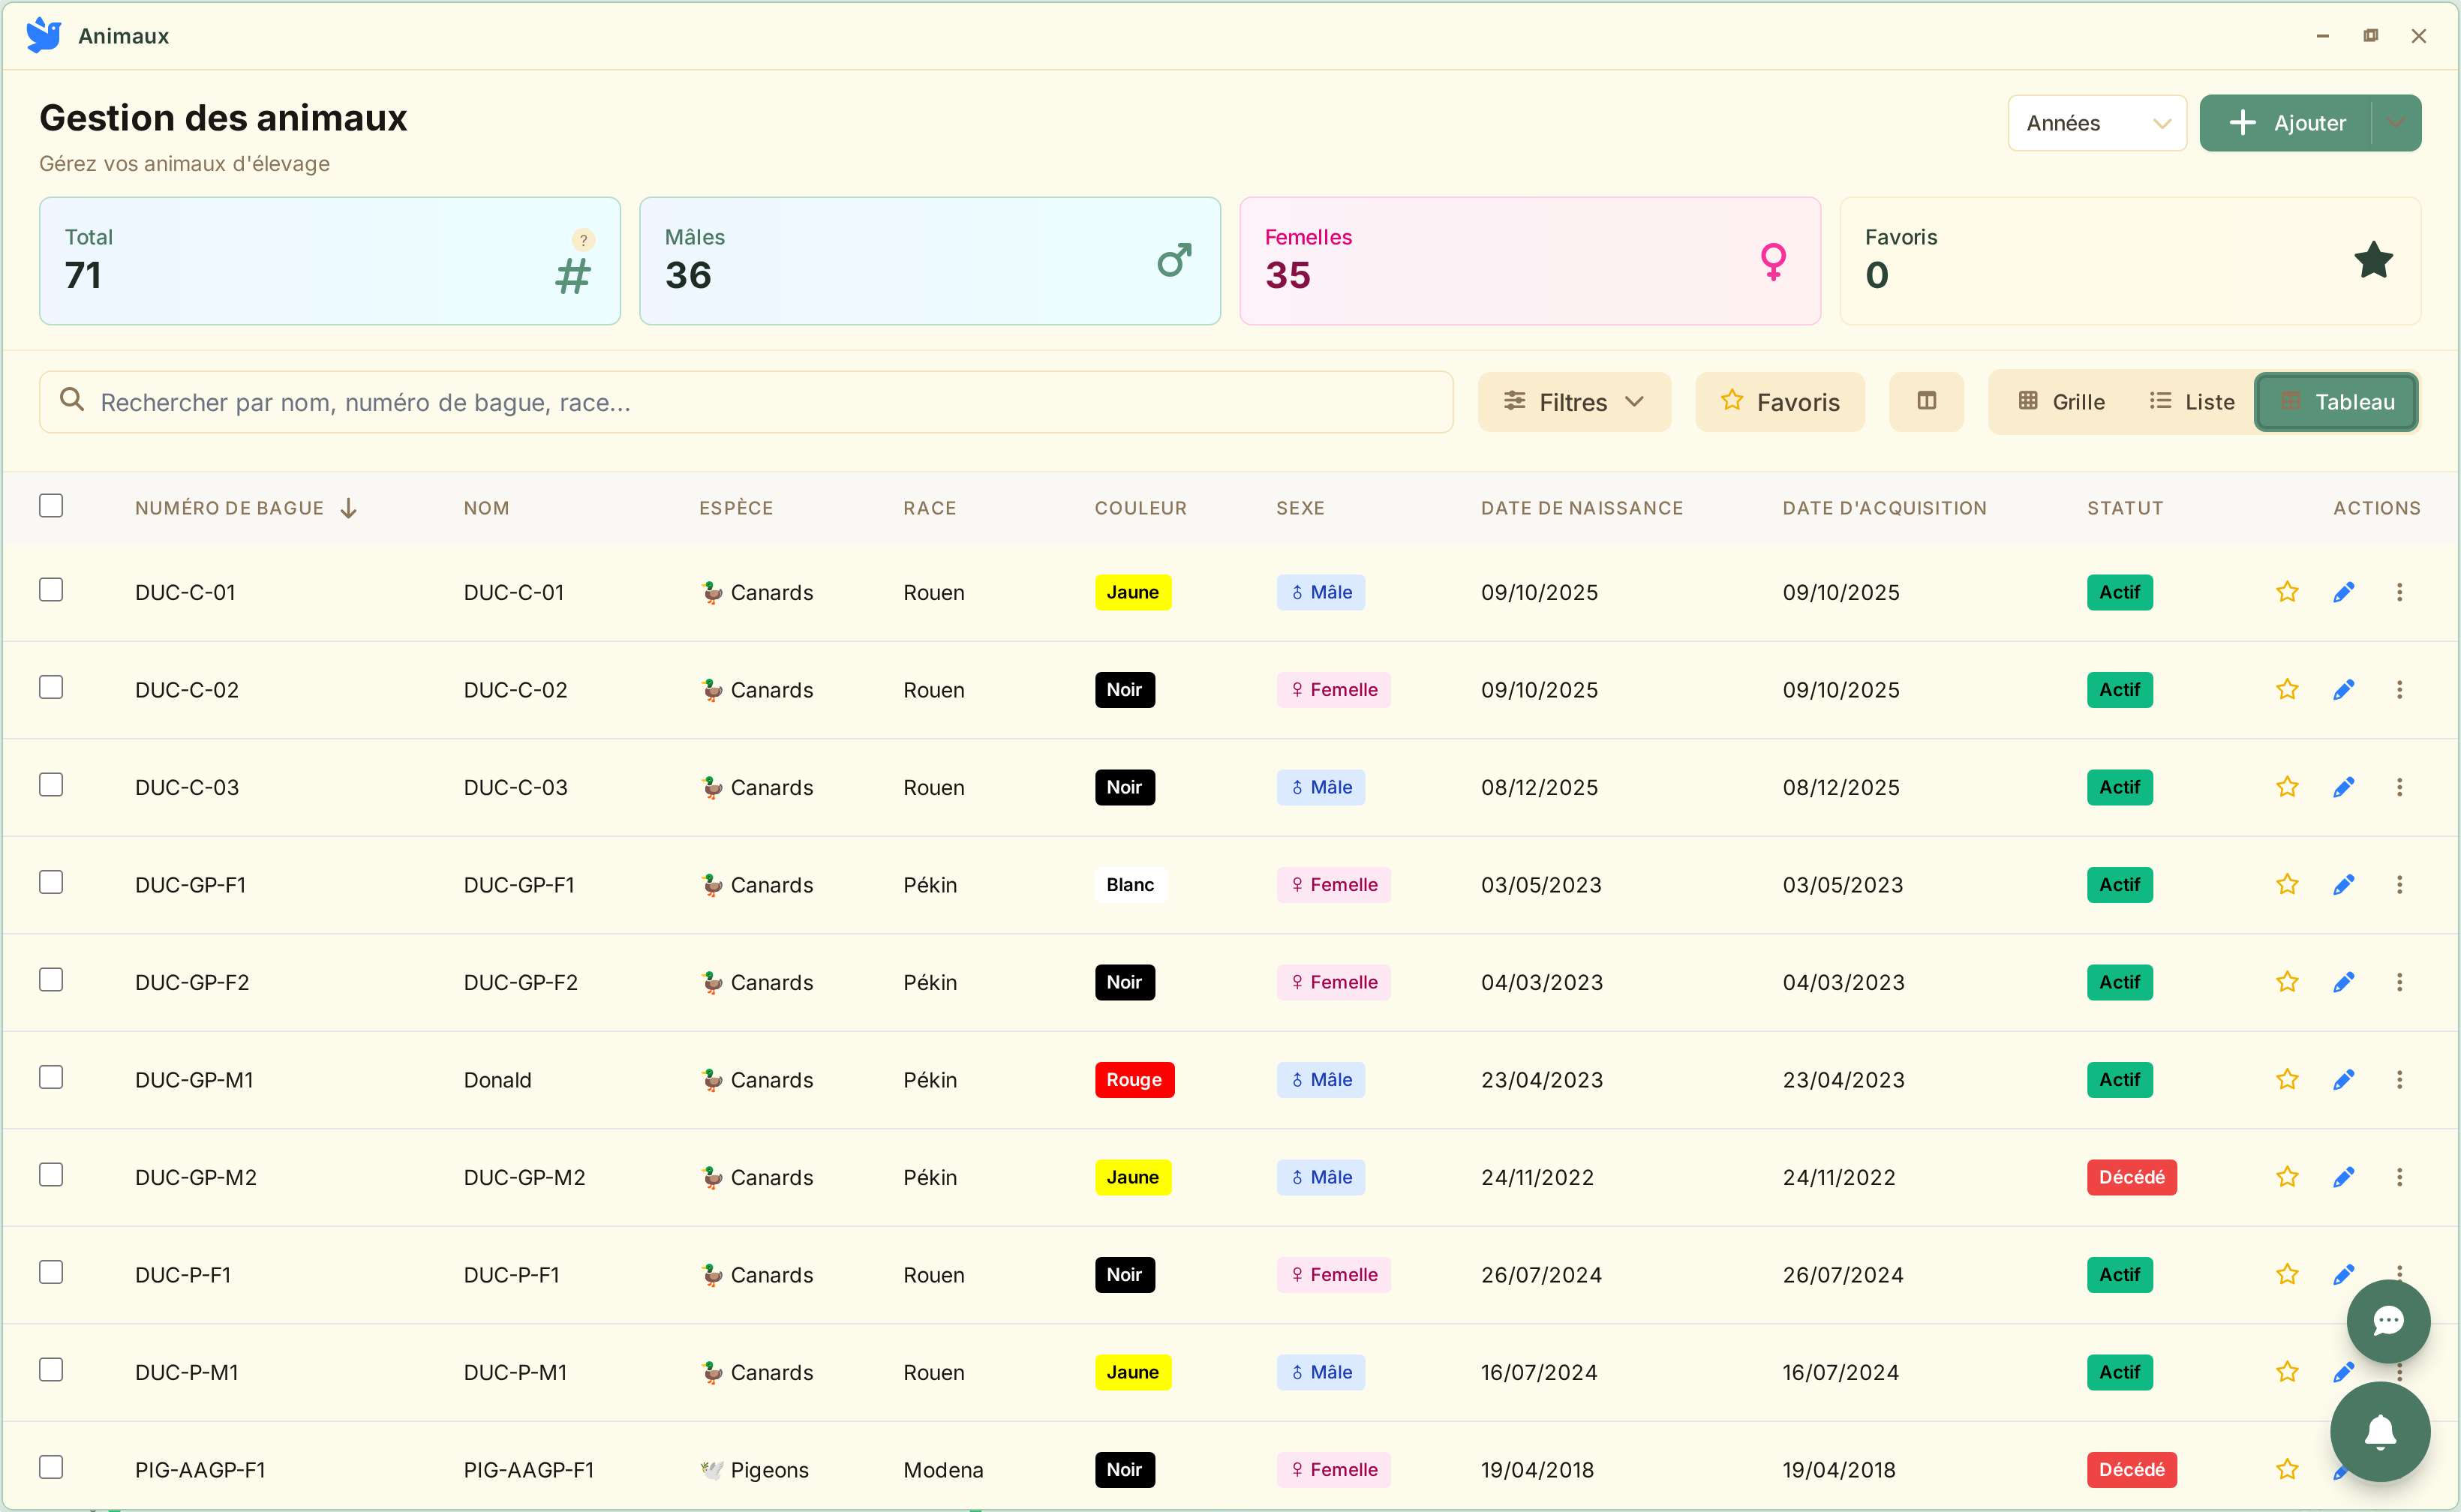The width and height of the screenshot is (2461, 1512).
Task: Click the Rouge color badge for Donald
Action: [x=1134, y=1080]
